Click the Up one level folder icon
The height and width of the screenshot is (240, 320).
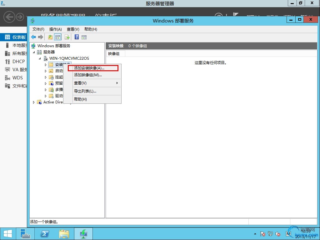point(50,37)
